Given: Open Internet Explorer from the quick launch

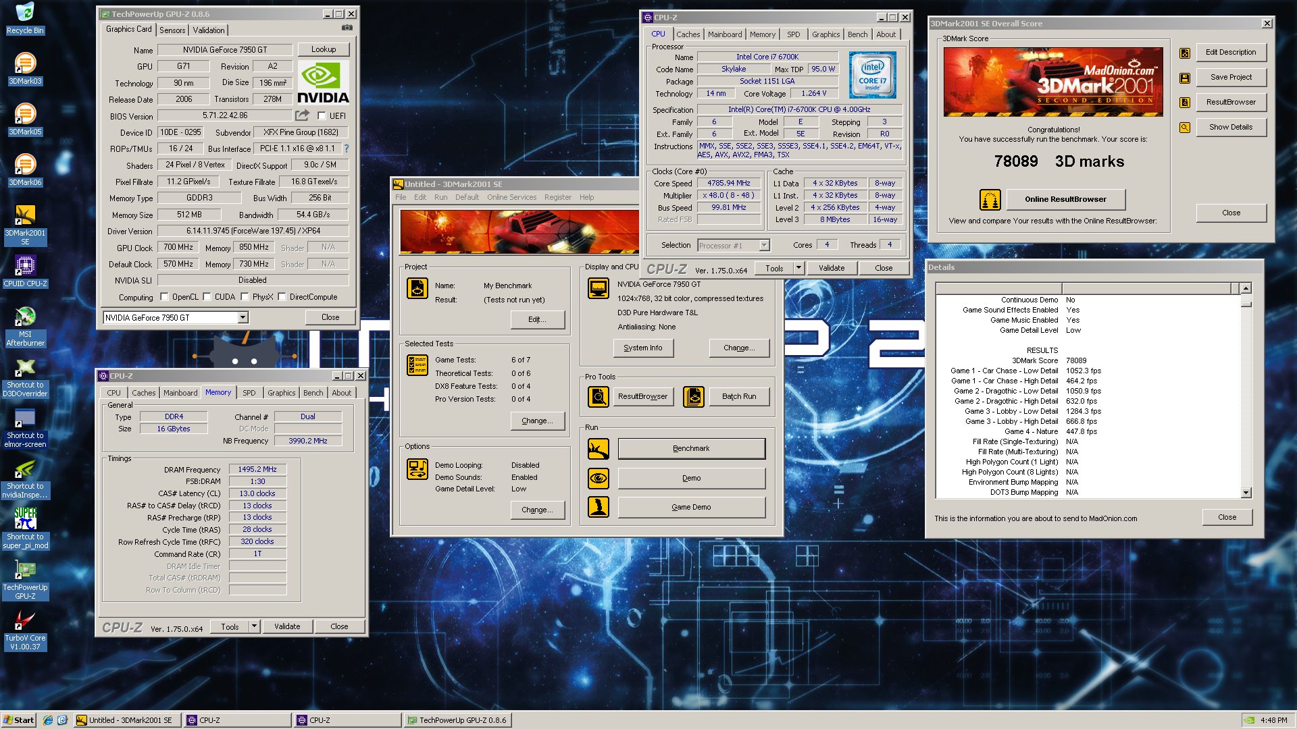Looking at the screenshot, I should point(48,720).
